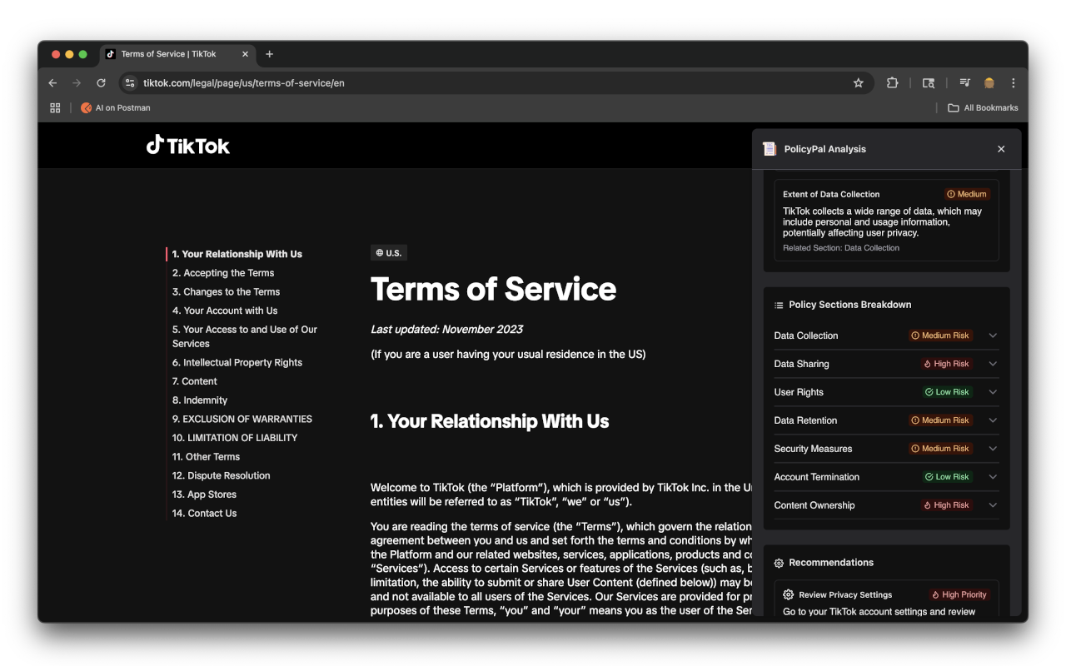Viewport: 1066px width, 666px height.
Task: Go to 12. Dispute Resolution
Action: tap(222, 475)
